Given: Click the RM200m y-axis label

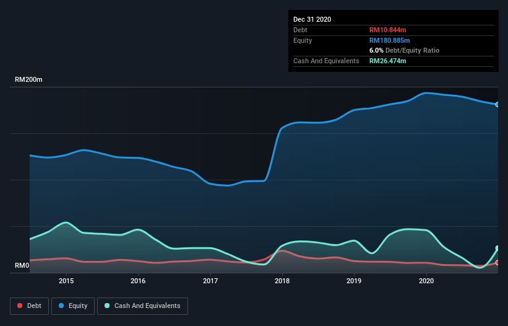Looking at the screenshot, I should coord(28,79).
